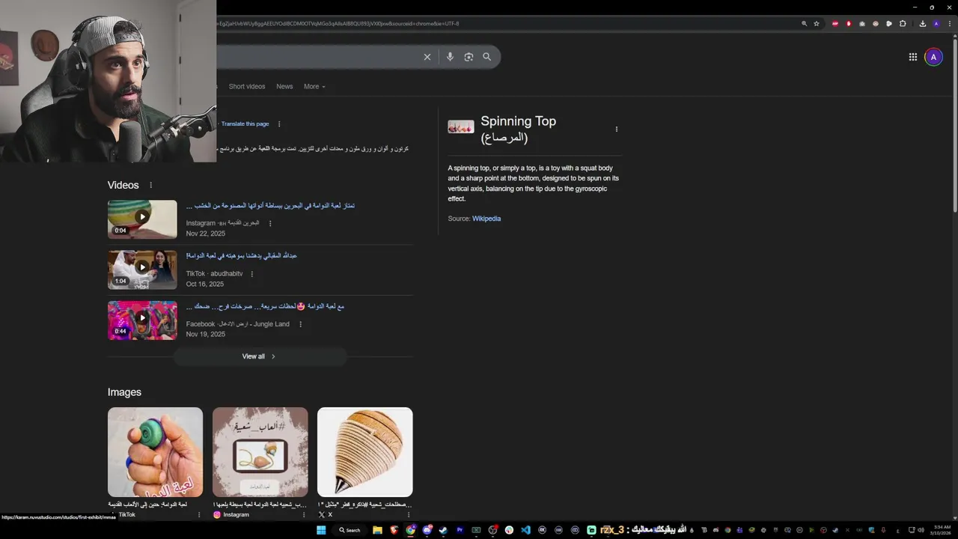Screen dimensions: 958x539
Task: Click the Spinning Top panel thumbnail image
Action: [x=461, y=127]
